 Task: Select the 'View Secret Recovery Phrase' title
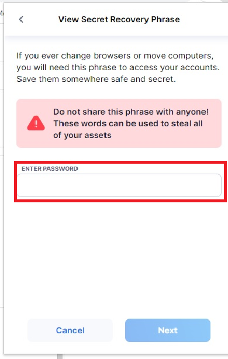(x=119, y=19)
